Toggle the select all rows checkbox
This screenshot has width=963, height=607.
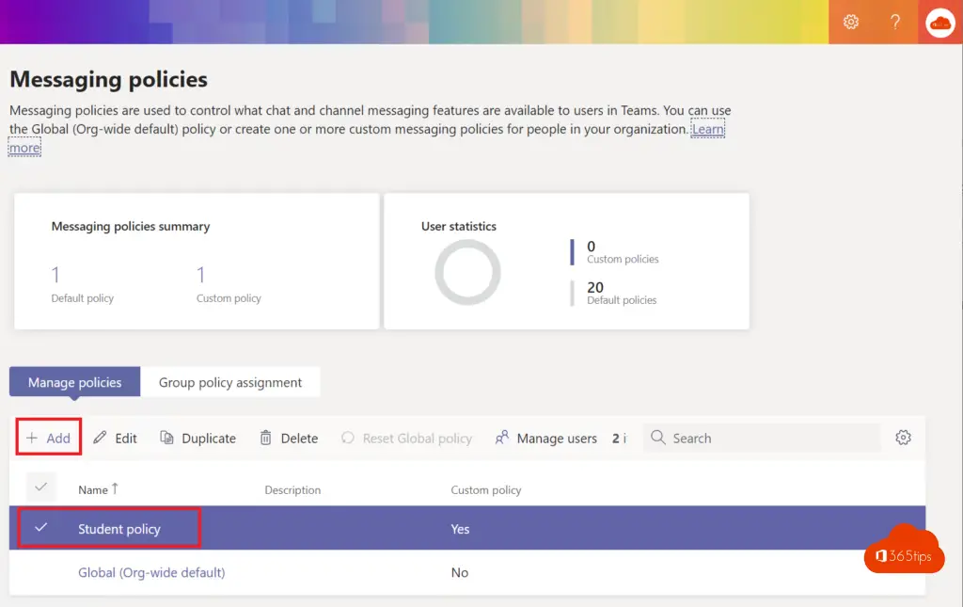[x=40, y=487]
